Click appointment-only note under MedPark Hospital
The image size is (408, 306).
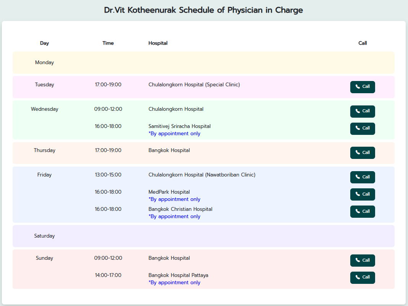(x=174, y=199)
